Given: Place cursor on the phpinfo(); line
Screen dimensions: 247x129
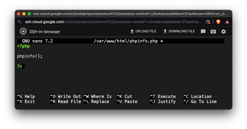Looking at the screenshot, I should 30,56.
